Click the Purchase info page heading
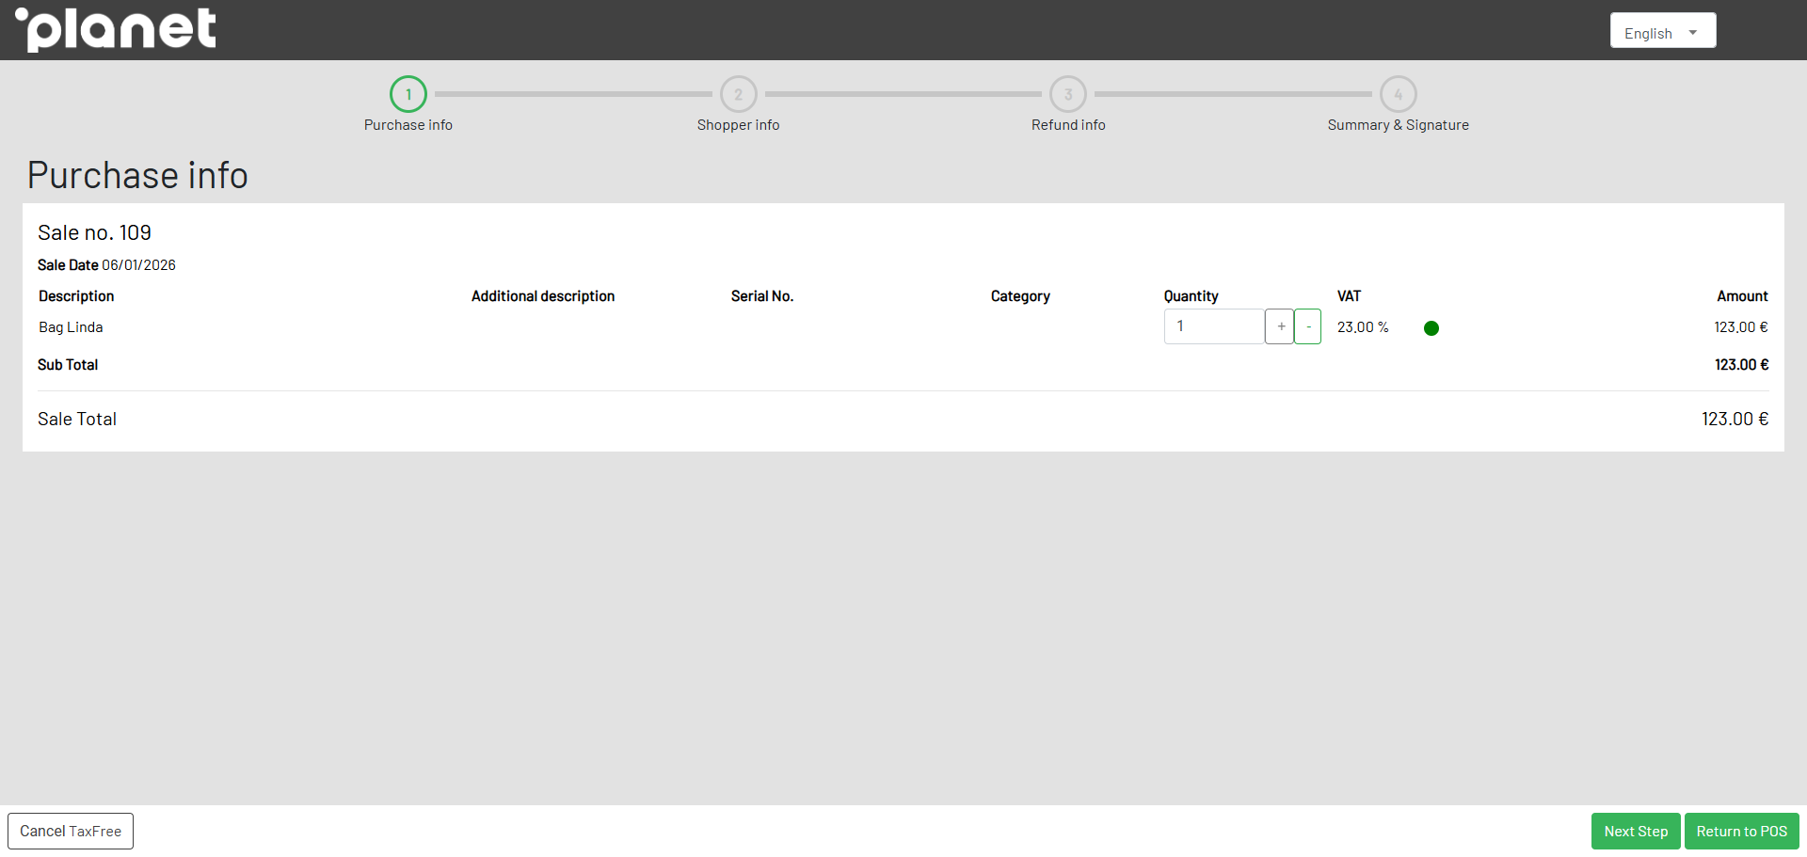The height and width of the screenshot is (857, 1807). coord(137,176)
